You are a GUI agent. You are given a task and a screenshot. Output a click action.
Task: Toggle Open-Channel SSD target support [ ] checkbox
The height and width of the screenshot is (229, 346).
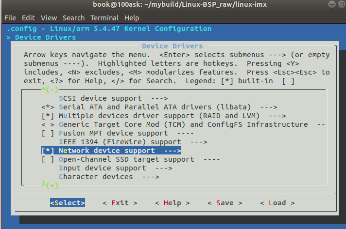tap(48, 159)
